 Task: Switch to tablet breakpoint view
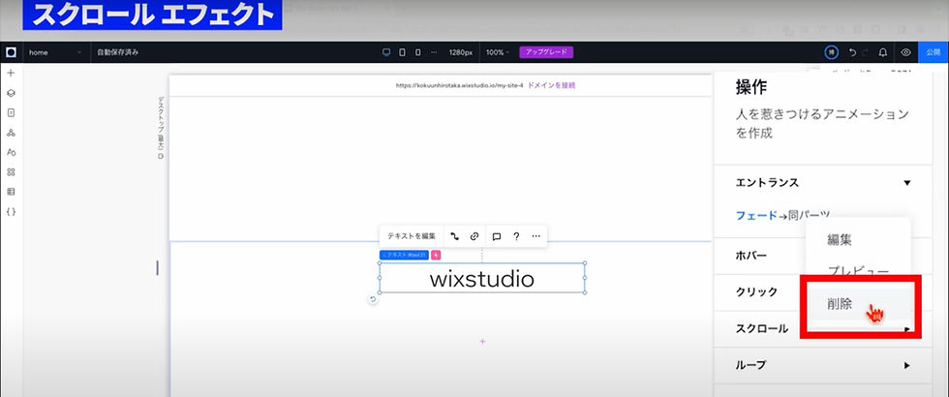click(403, 52)
